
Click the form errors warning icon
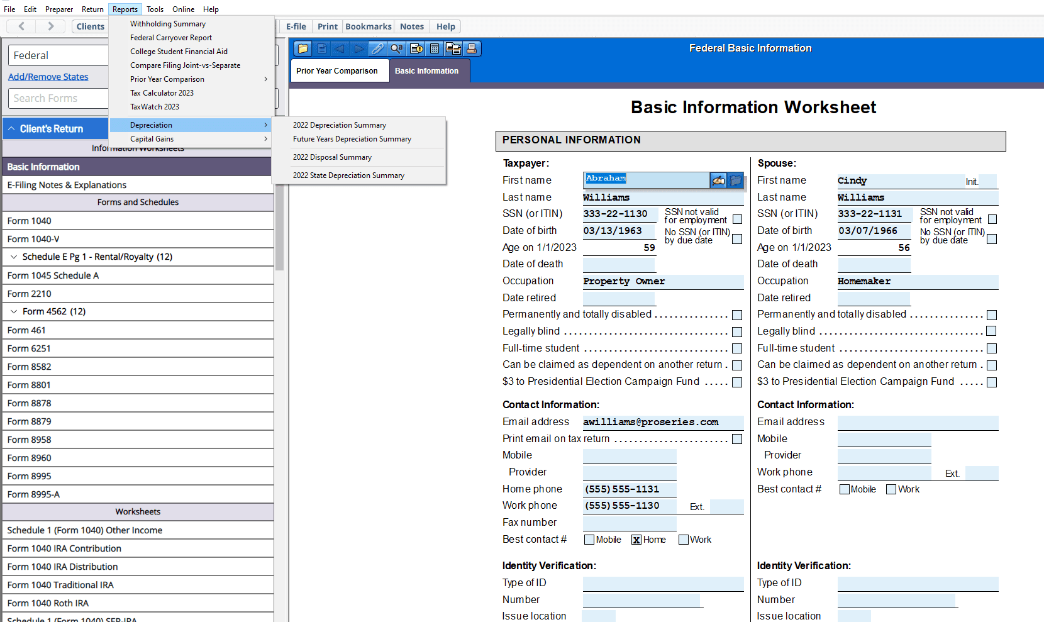[x=416, y=48]
